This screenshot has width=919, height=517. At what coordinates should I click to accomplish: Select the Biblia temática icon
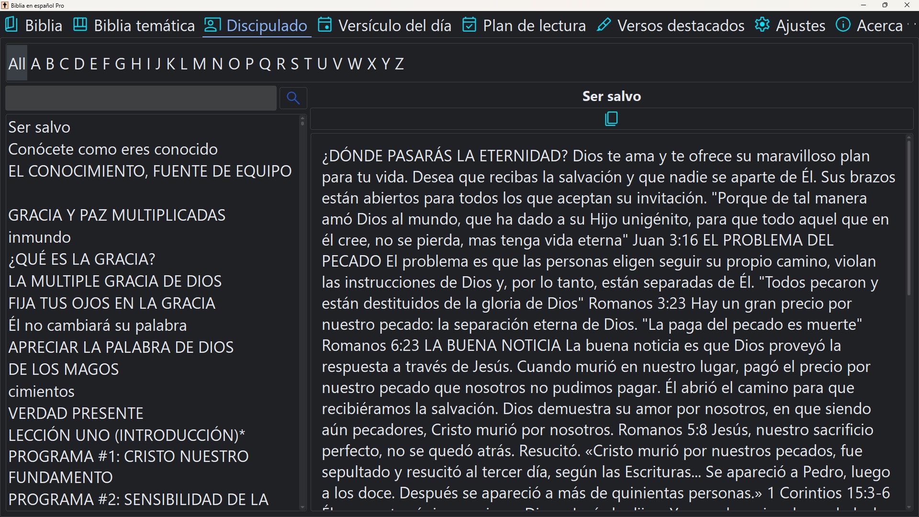[x=79, y=24]
